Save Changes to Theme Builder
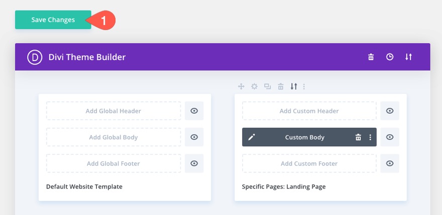This screenshot has width=442, height=215. pos(53,20)
